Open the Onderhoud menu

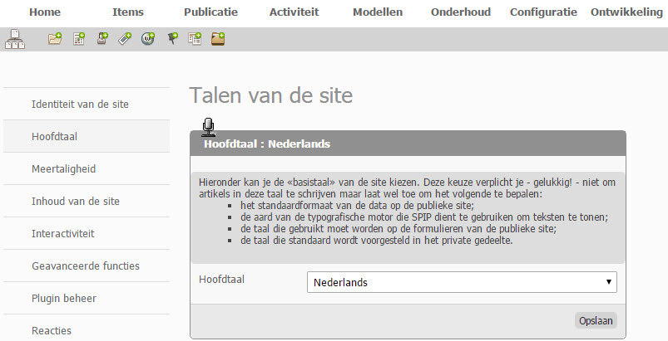tap(460, 12)
